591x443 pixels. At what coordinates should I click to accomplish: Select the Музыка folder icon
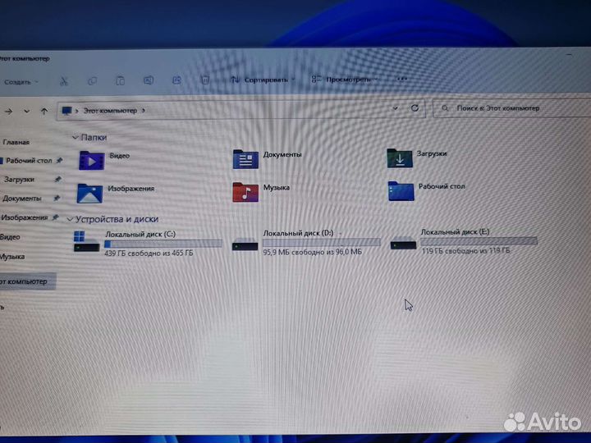pos(245,192)
